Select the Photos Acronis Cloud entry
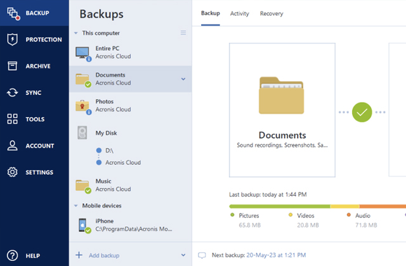Viewport: 406px width, 266px height. [131, 106]
